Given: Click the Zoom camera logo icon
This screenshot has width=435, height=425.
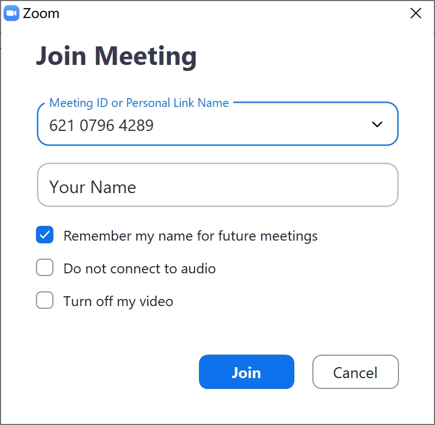Looking at the screenshot, I should [11, 14].
